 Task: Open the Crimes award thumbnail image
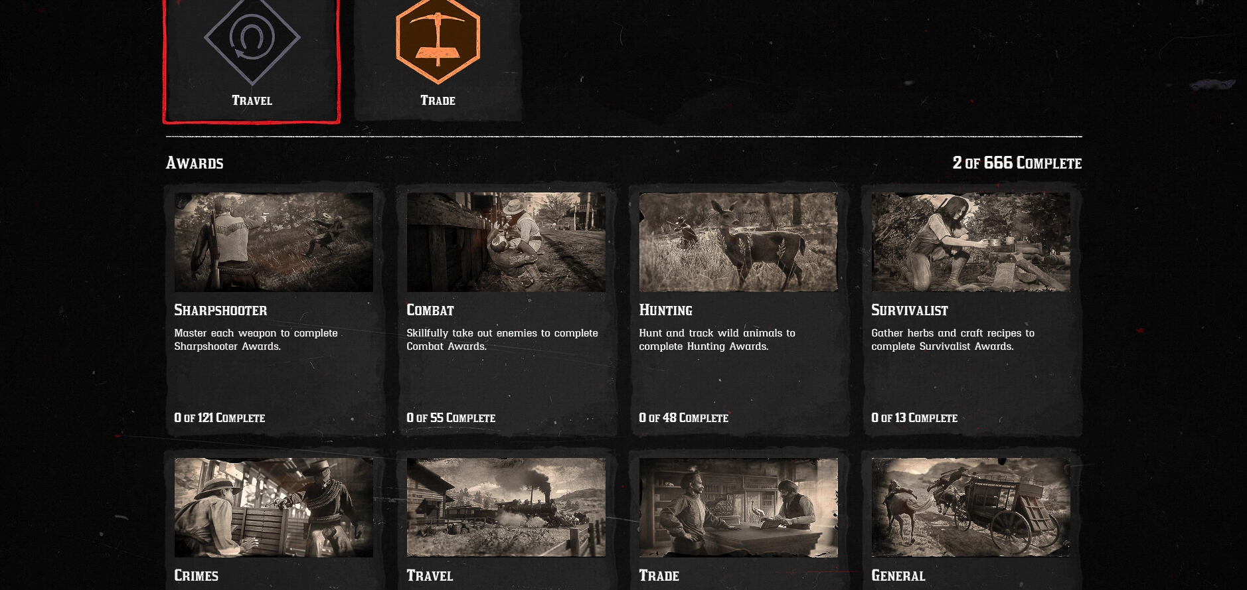[x=274, y=508]
